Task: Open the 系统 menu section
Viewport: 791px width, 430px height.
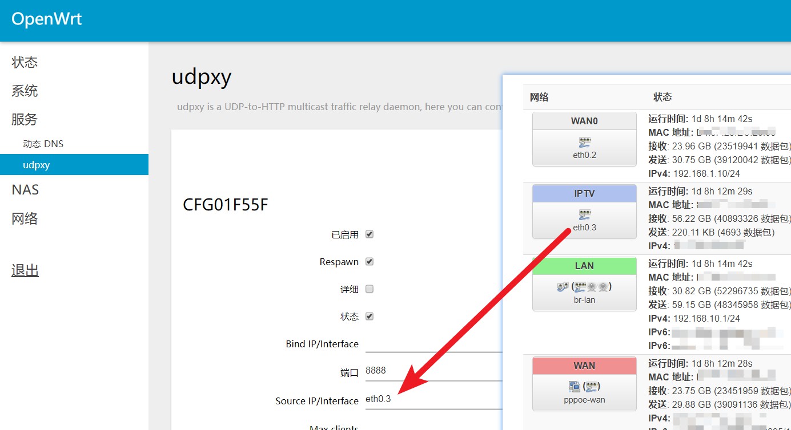Action: (x=25, y=91)
